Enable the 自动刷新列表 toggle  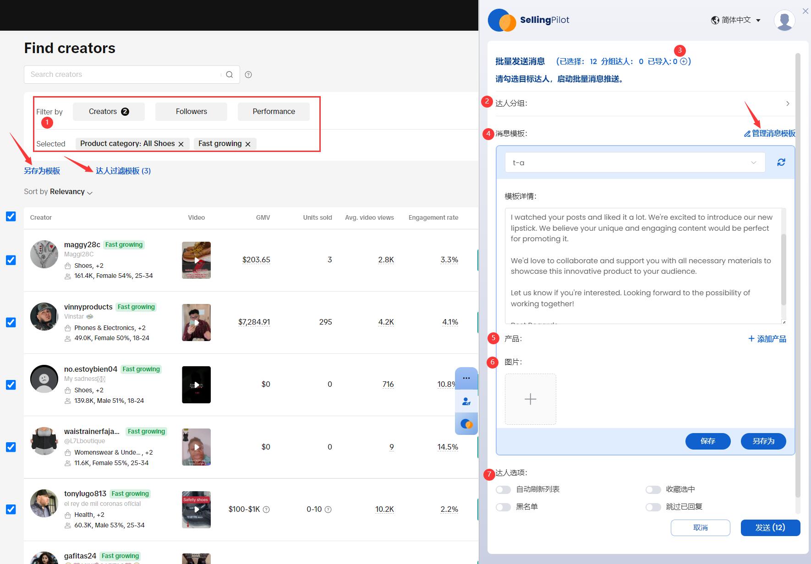click(x=503, y=490)
